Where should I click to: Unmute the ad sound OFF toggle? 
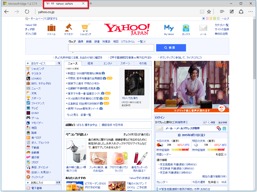tap(222, 108)
